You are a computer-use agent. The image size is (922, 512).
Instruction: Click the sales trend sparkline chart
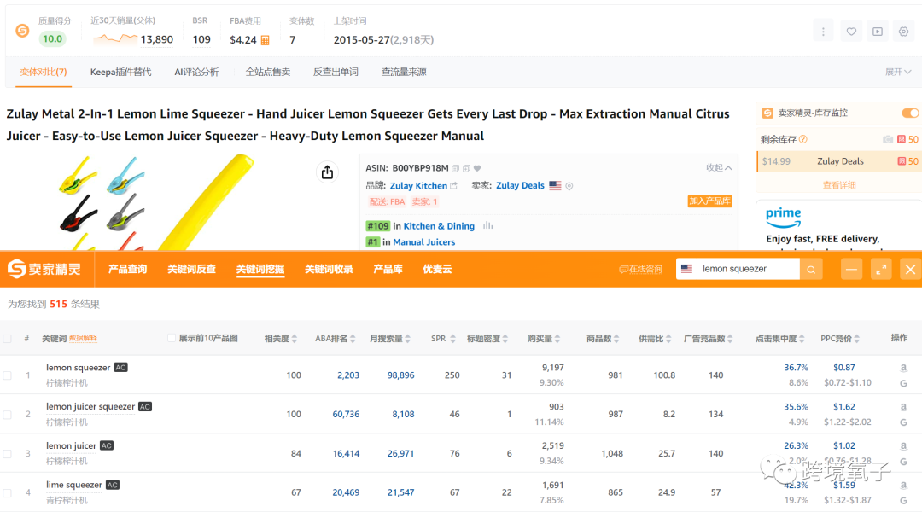(x=115, y=38)
